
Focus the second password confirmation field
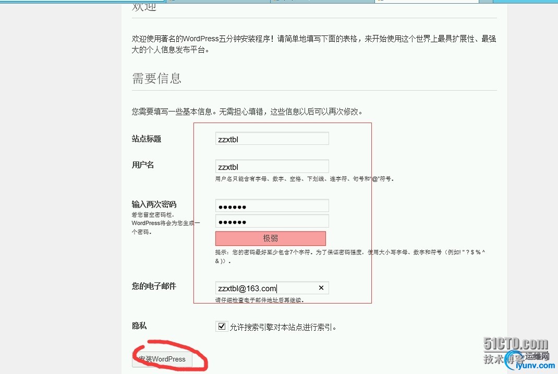(x=272, y=221)
